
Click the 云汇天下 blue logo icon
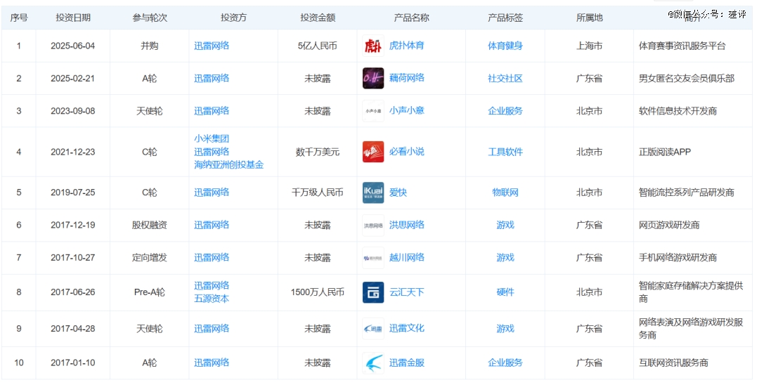373,292
